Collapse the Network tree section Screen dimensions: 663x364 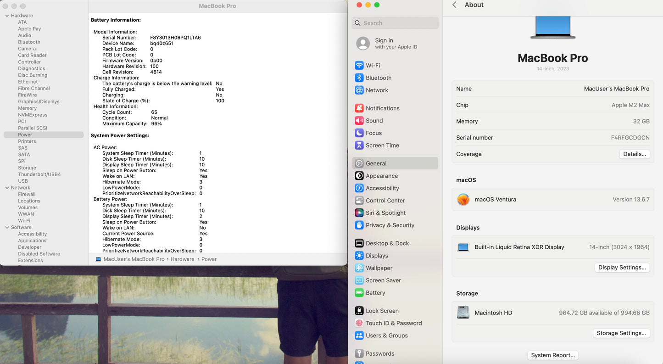[7, 188]
